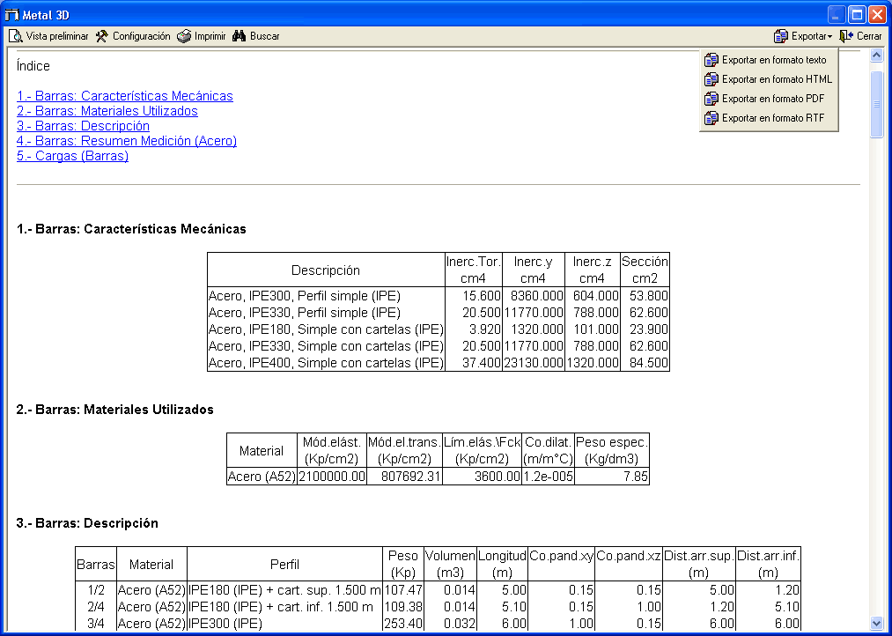Click the Metal 3D title bar icon
This screenshot has width=892, height=636.
pyautogui.click(x=11, y=15)
